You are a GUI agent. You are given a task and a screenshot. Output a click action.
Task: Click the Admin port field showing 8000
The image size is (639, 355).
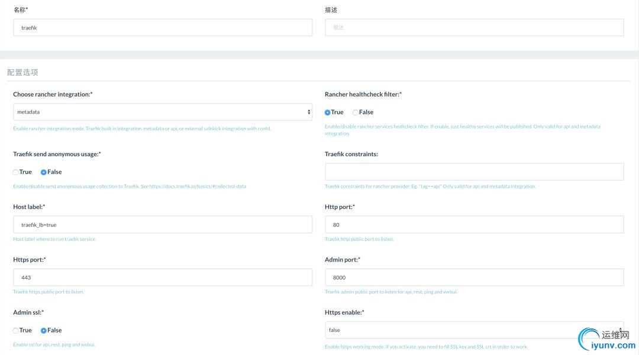(474, 277)
